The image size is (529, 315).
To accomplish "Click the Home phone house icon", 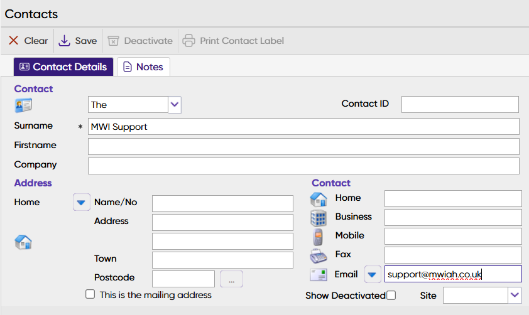I will (x=319, y=199).
